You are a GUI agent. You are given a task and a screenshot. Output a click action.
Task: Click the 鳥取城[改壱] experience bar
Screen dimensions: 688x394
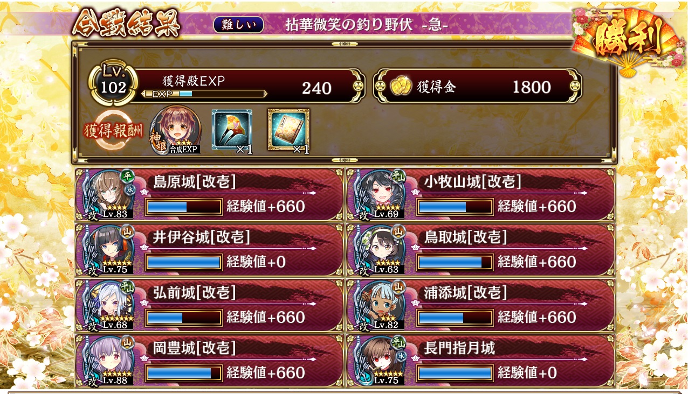coord(455,262)
